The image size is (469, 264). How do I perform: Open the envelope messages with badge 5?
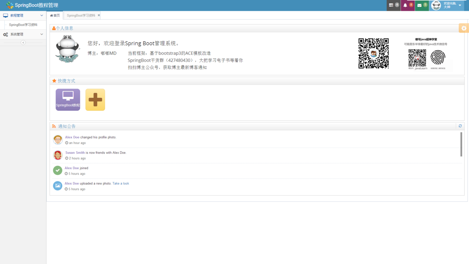coord(422,5)
